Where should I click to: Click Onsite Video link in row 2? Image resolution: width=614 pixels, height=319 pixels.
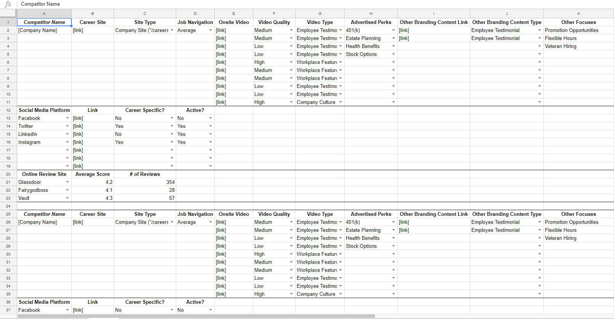point(221,30)
